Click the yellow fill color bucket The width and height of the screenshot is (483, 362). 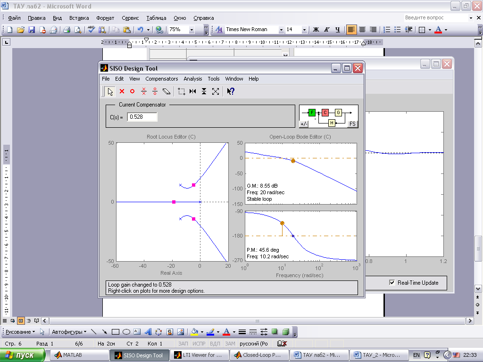[195, 332]
